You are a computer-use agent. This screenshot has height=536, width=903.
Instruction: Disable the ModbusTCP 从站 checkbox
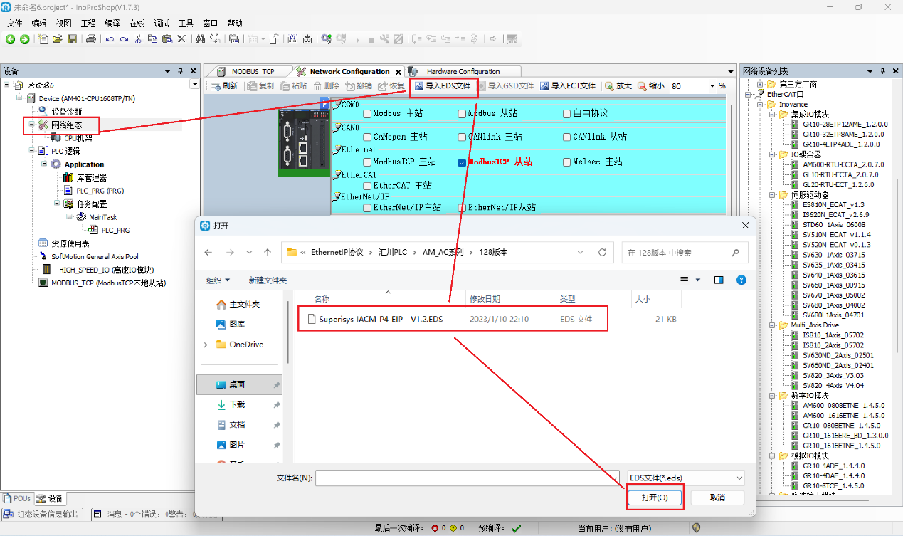(x=462, y=162)
